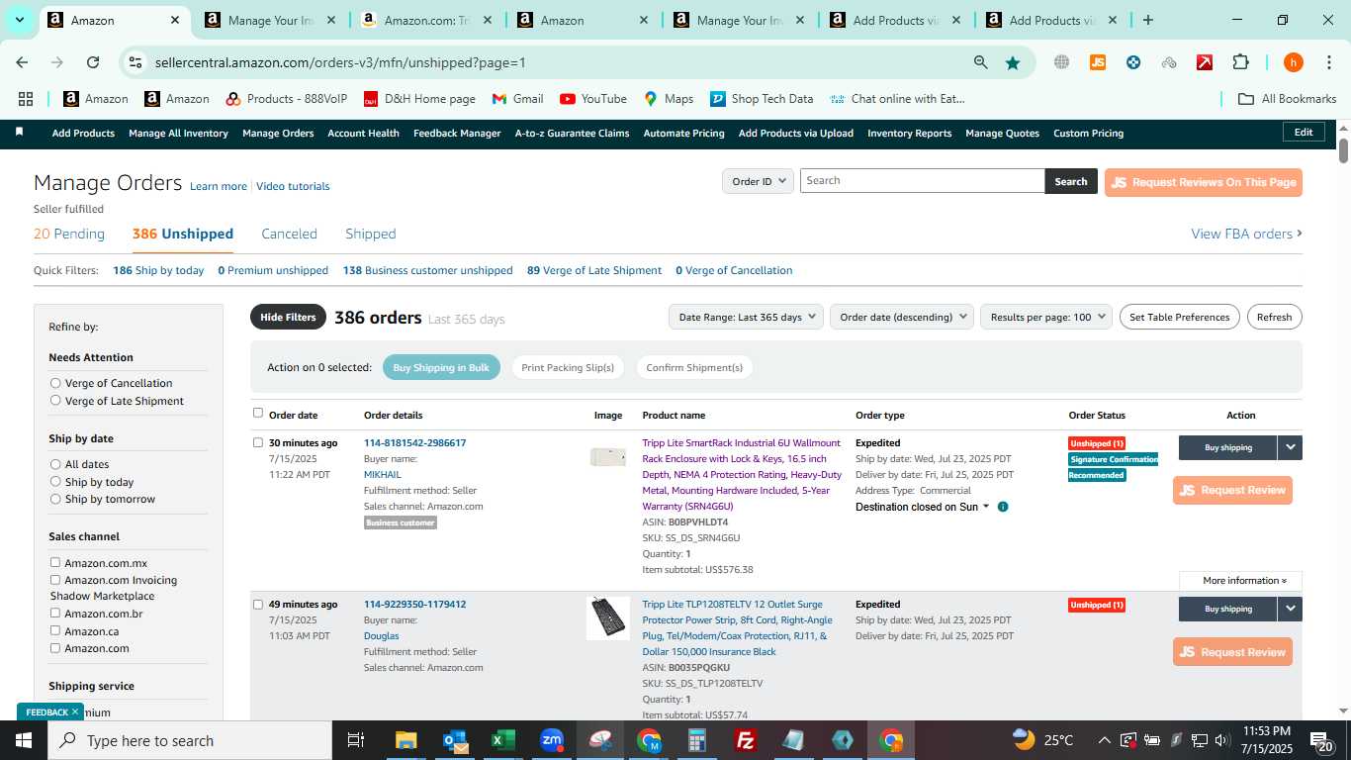Open the bookmarks bar apps grid icon
1351x760 pixels.
[26, 99]
